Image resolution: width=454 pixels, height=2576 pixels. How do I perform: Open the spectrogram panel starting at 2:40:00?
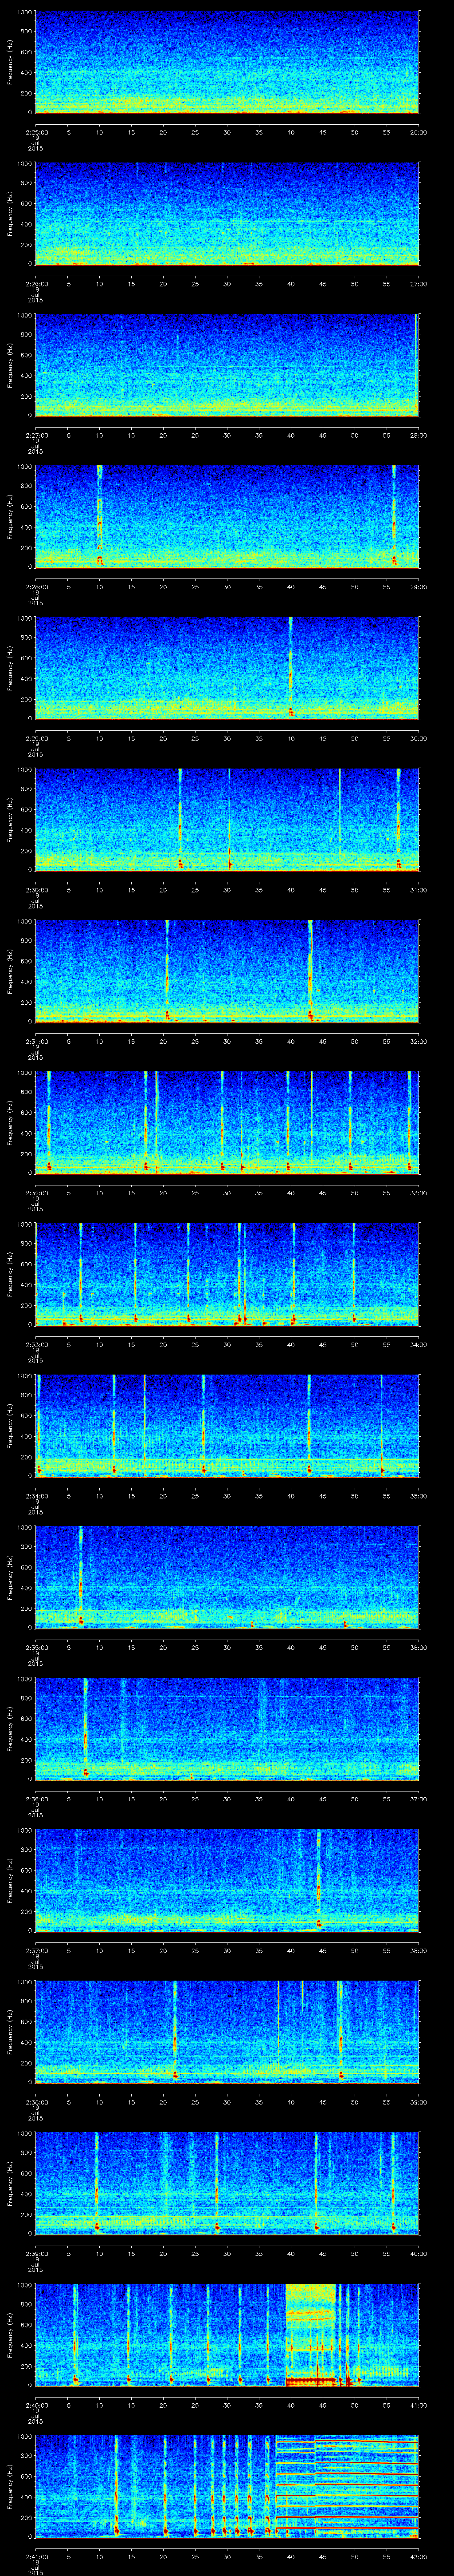pos(227,2335)
